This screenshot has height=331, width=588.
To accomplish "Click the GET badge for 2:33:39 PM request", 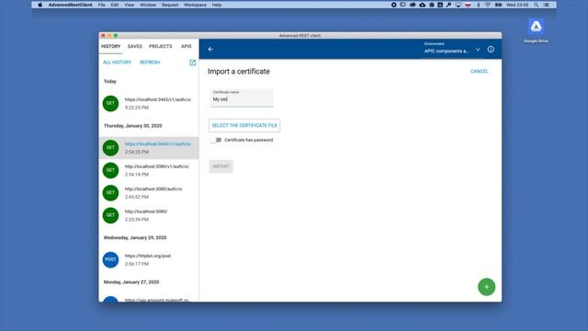I will (x=110, y=215).
